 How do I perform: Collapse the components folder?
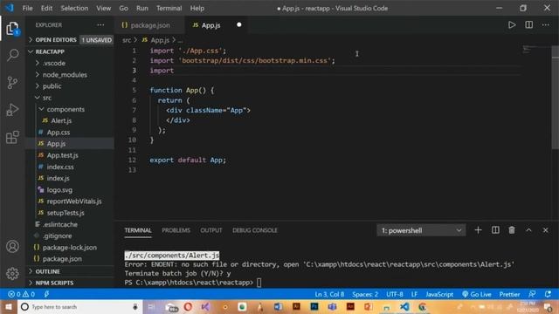coord(71,109)
